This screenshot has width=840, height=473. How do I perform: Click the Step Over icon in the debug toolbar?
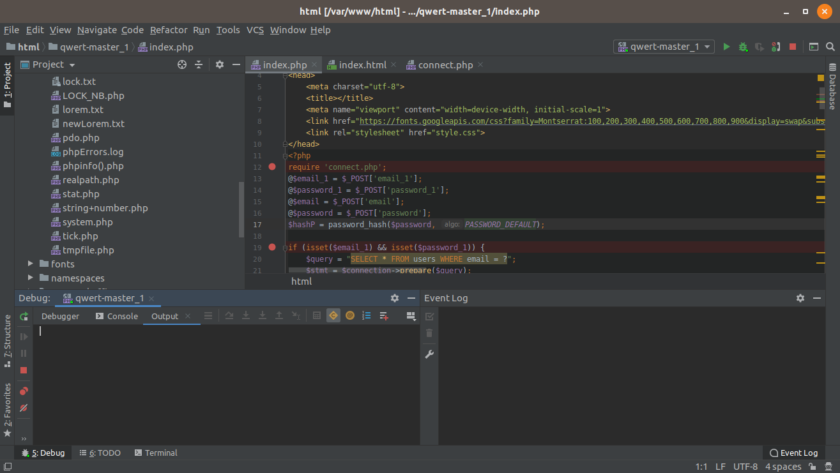pos(229,315)
